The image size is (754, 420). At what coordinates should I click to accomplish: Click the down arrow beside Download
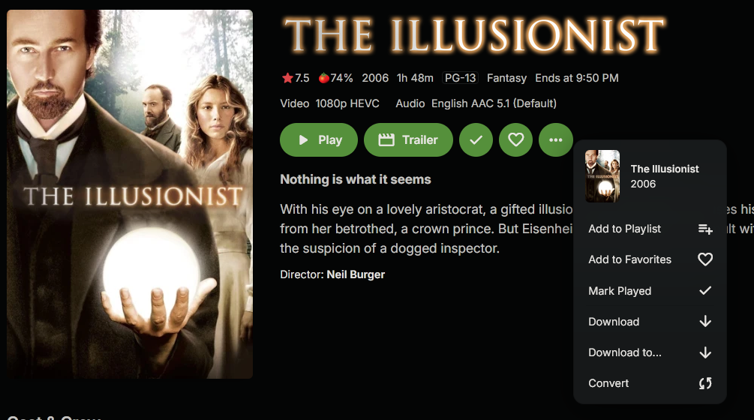[x=705, y=322]
